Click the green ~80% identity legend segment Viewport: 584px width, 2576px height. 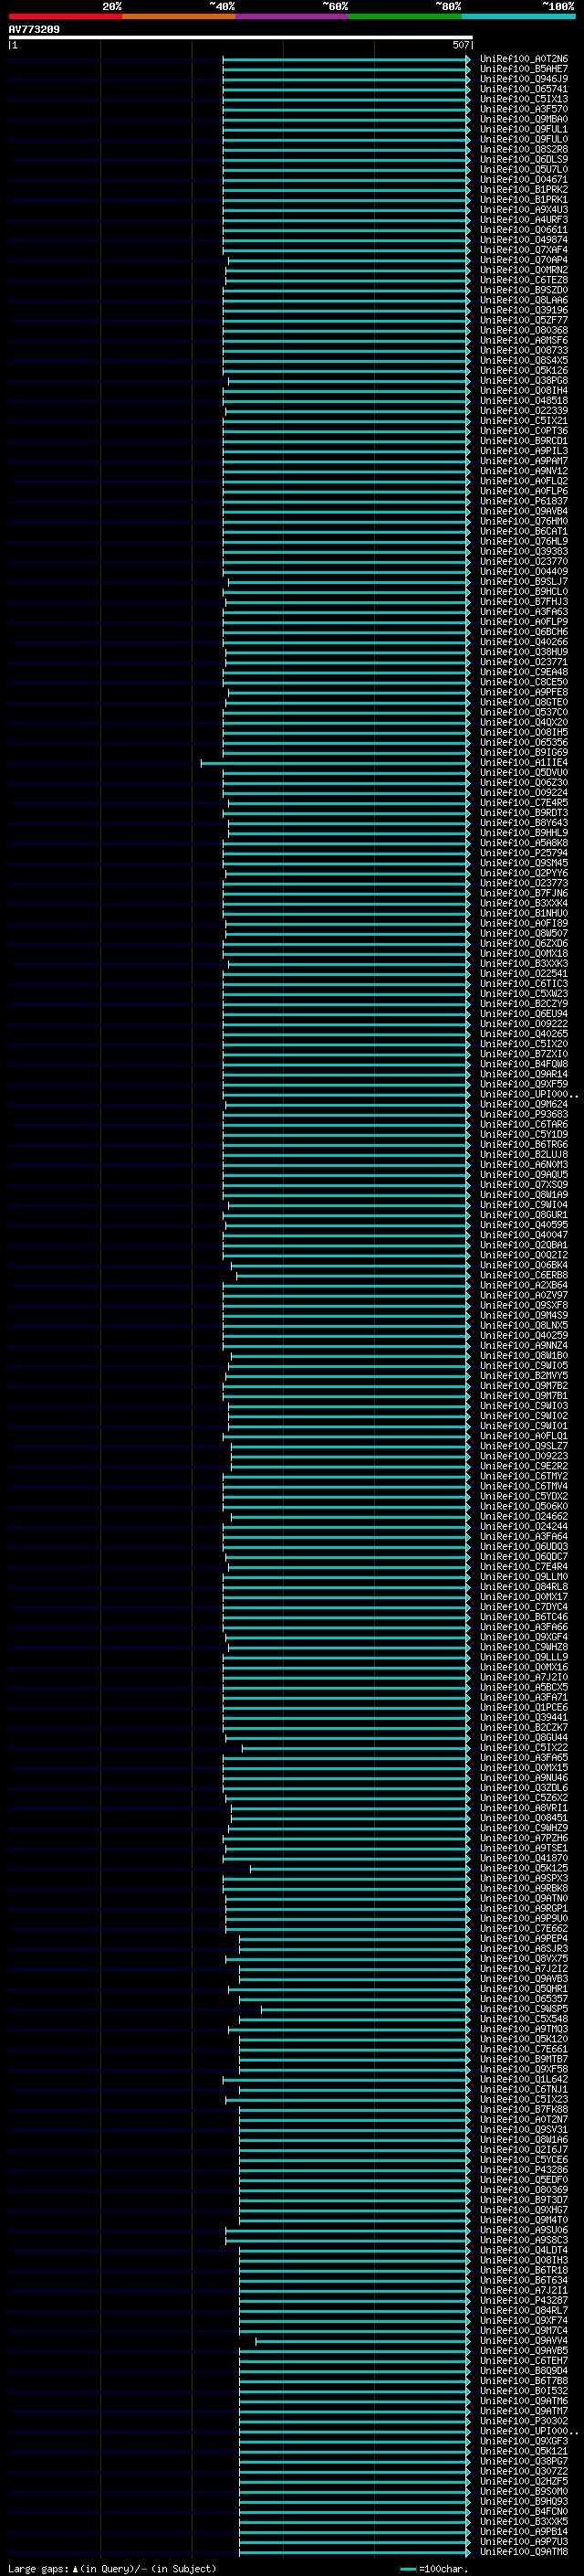click(405, 16)
